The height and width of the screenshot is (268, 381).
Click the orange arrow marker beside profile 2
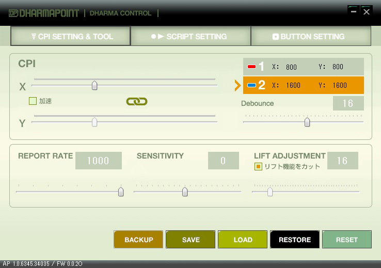point(237,85)
